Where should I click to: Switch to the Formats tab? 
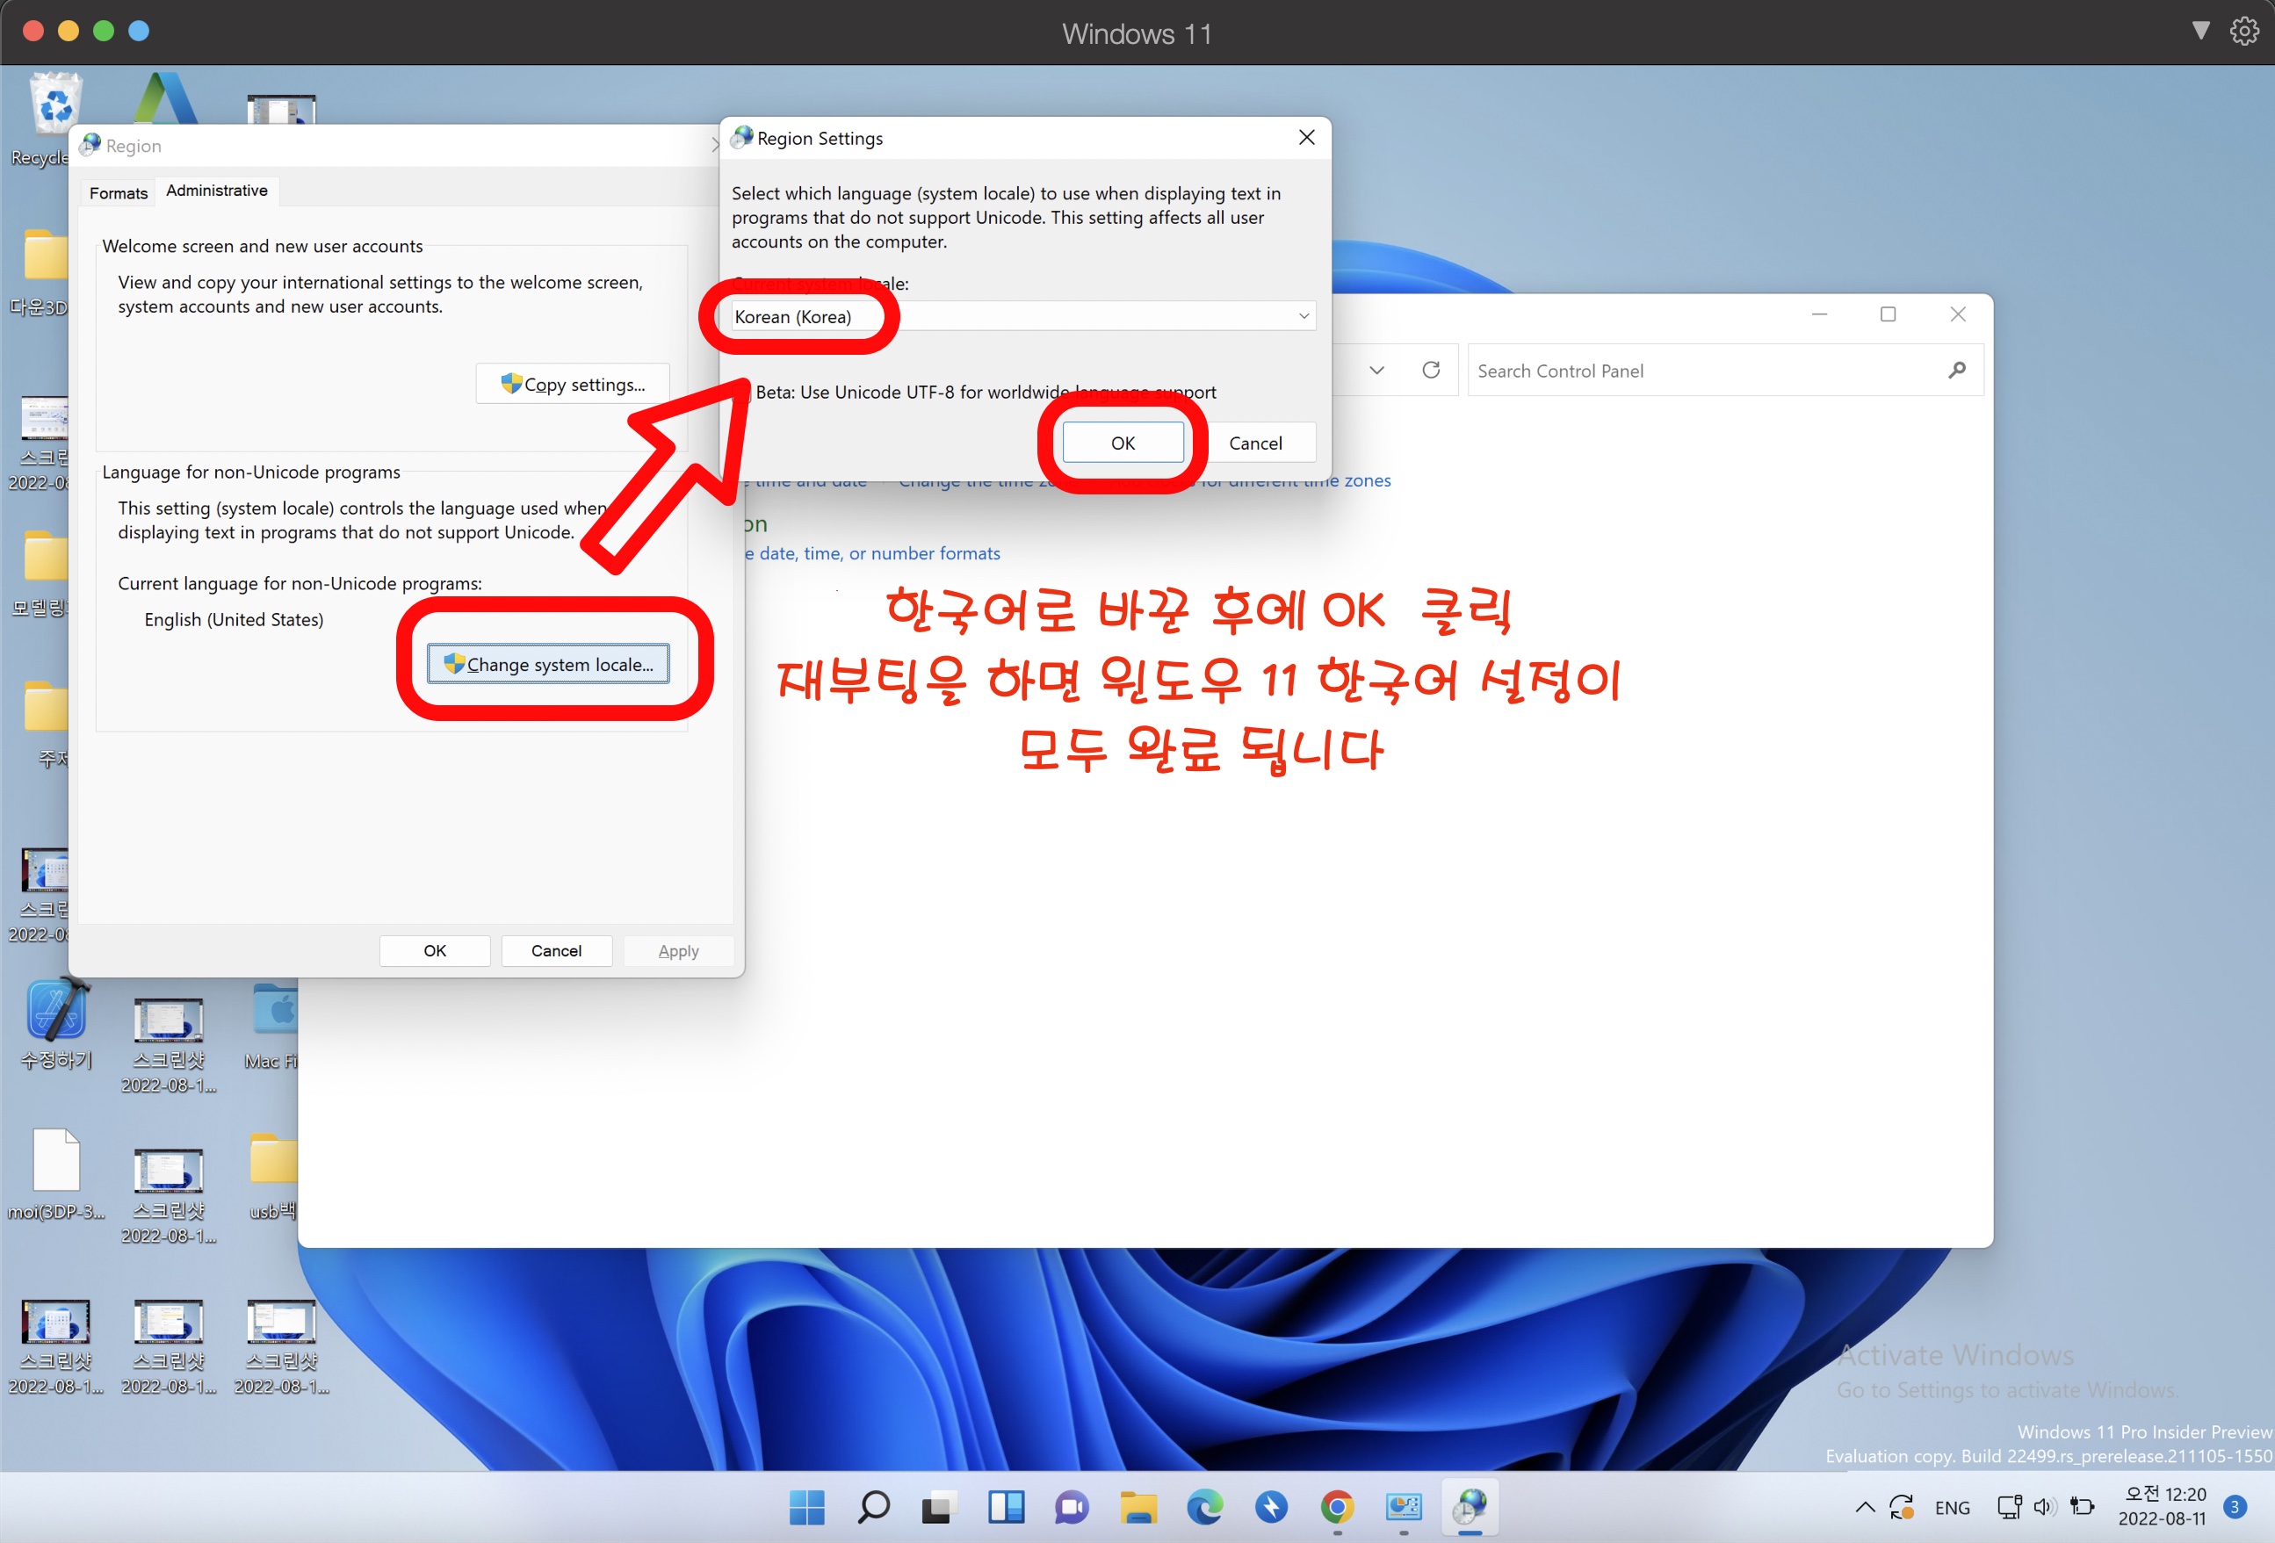click(x=119, y=192)
